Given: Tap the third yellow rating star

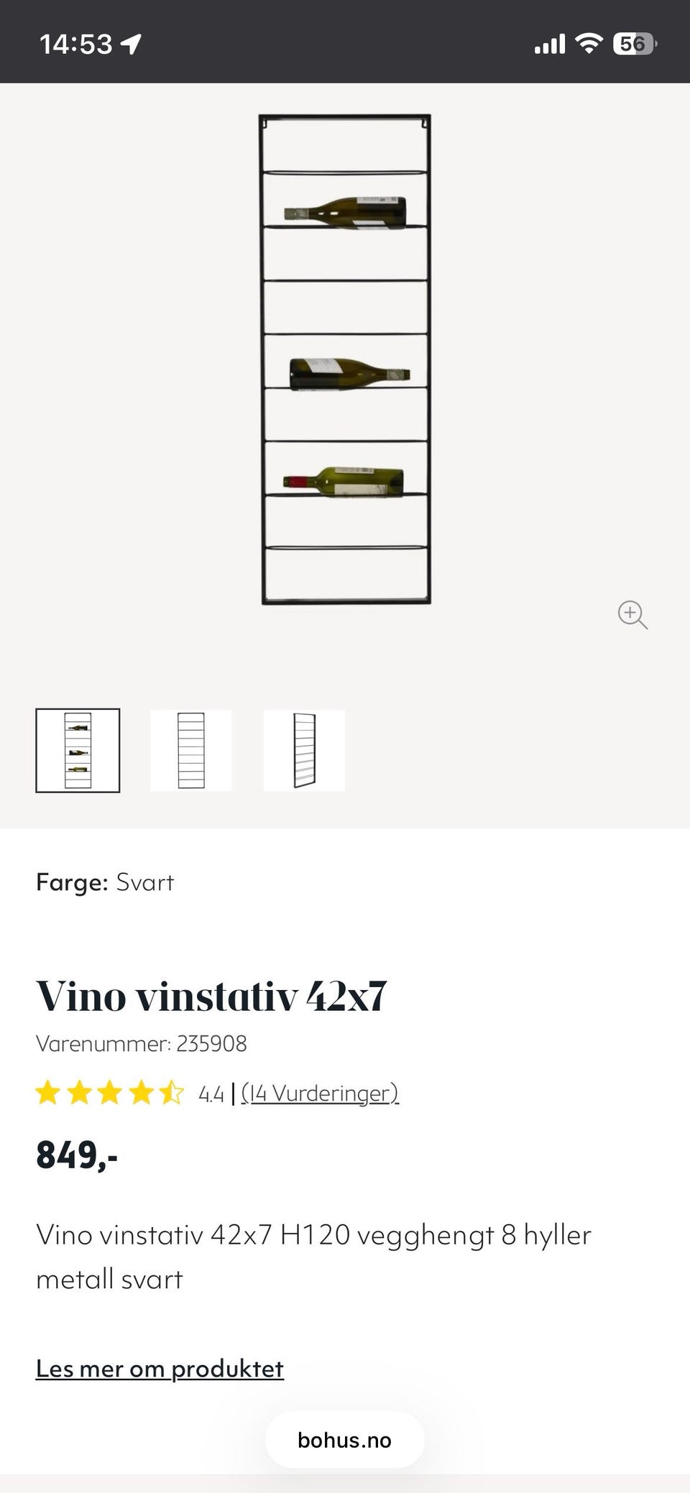Looking at the screenshot, I should click(110, 1093).
